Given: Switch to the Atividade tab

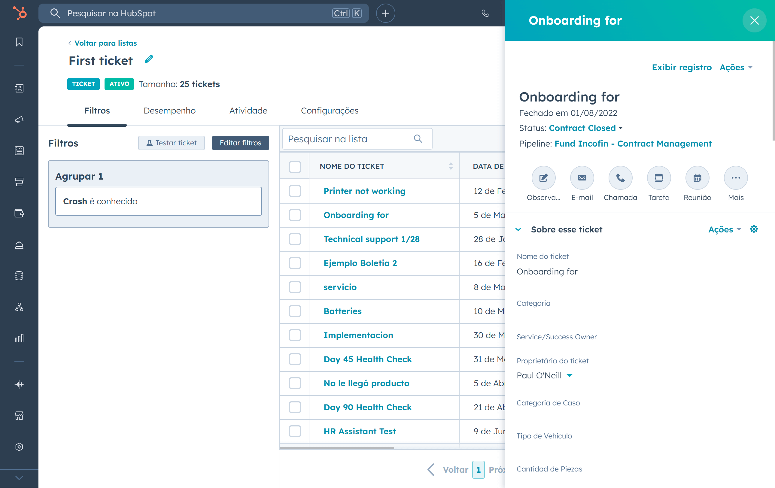Looking at the screenshot, I should 248,111.
